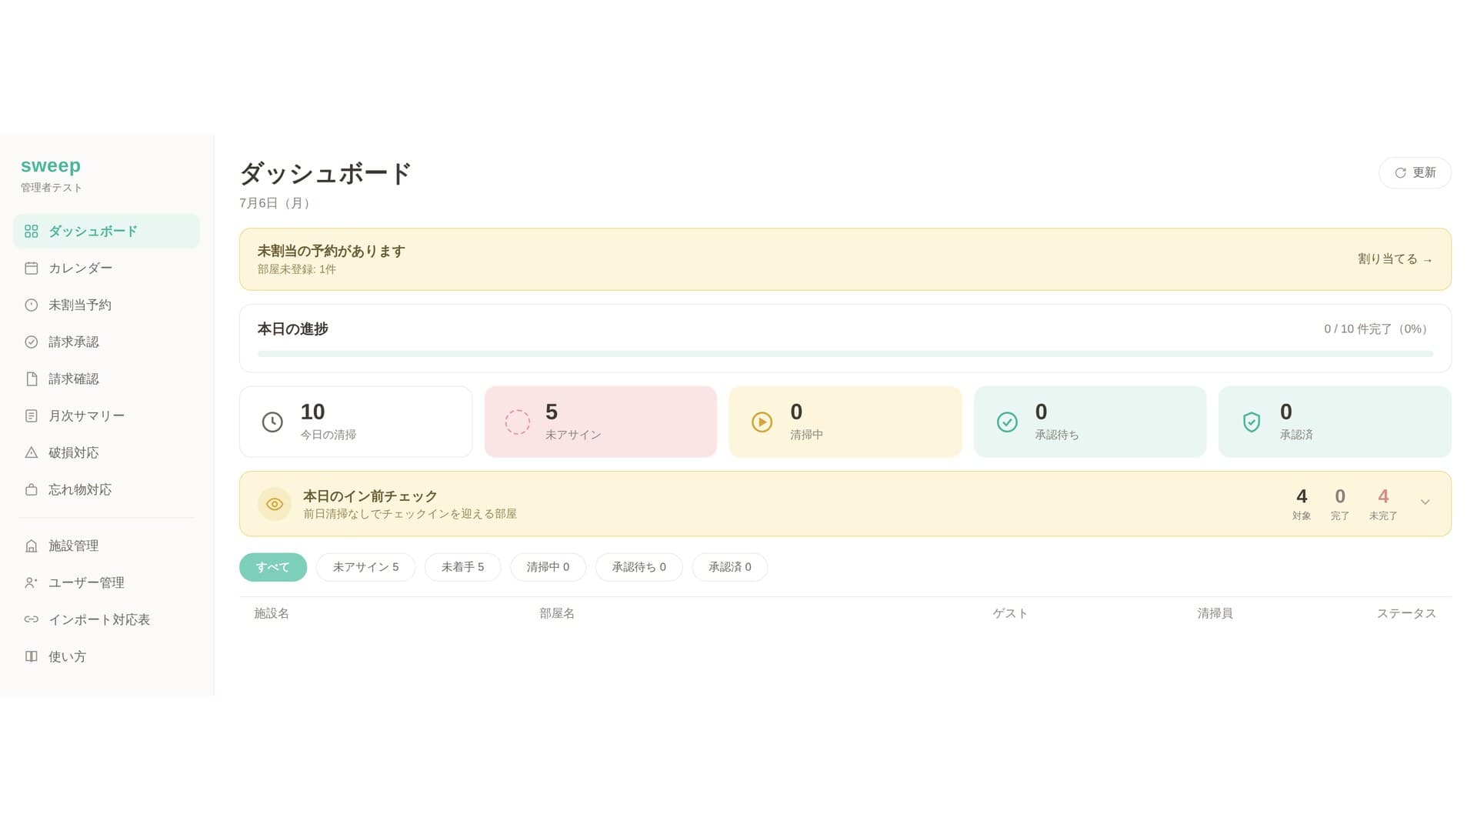Click the document icon beside 請求確認

click(31, 379)
